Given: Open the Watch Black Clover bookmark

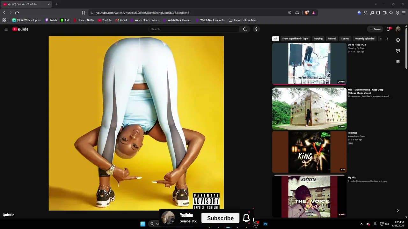Looking at the screenshot, I should [x=177, y=20].
